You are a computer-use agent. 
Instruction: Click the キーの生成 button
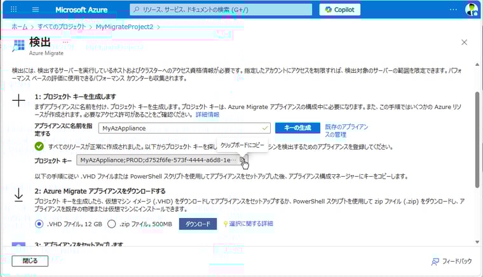[297, 128]
